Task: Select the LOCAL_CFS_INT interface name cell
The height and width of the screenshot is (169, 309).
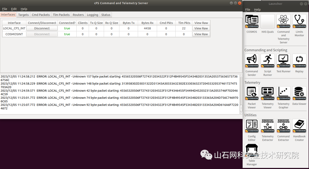Action: pyautogui.click(x=14, y=28)
